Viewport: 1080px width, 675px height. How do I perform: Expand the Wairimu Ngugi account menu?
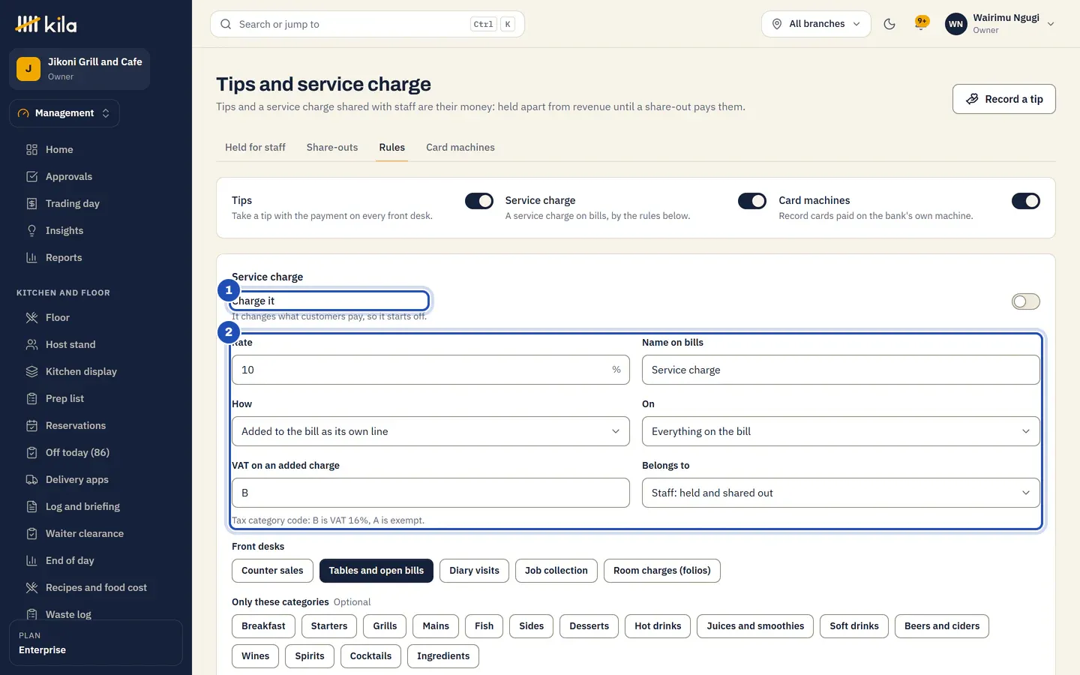1000,24
